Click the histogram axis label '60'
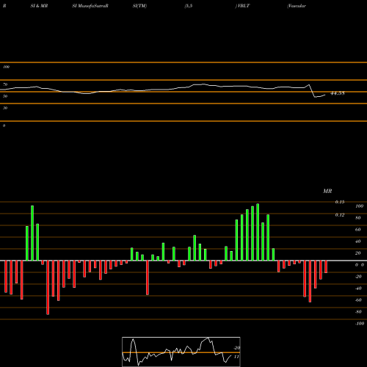The height and width of the screenshot is (367, 367). (358, 230)
